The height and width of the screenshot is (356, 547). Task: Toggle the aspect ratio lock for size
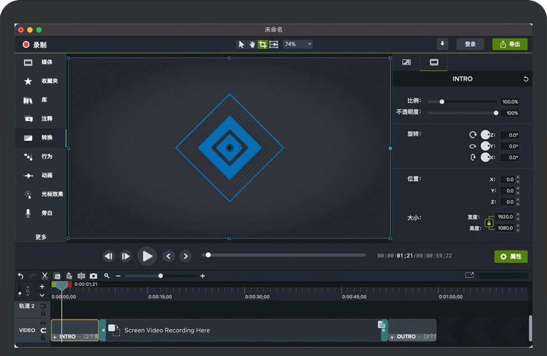click(x=489, y=223)
